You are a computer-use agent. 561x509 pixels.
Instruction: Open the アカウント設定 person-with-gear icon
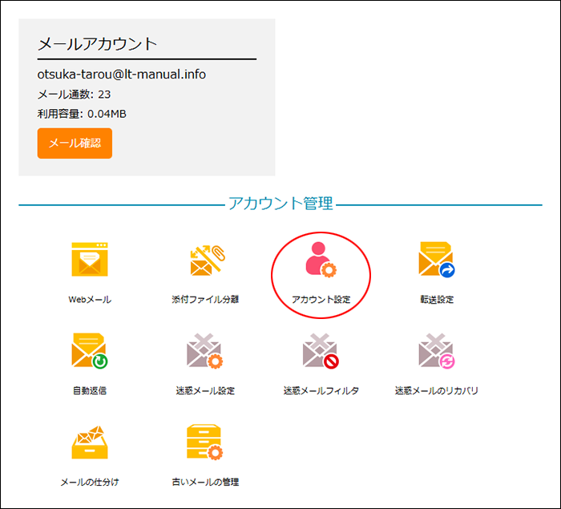[321, 260]
